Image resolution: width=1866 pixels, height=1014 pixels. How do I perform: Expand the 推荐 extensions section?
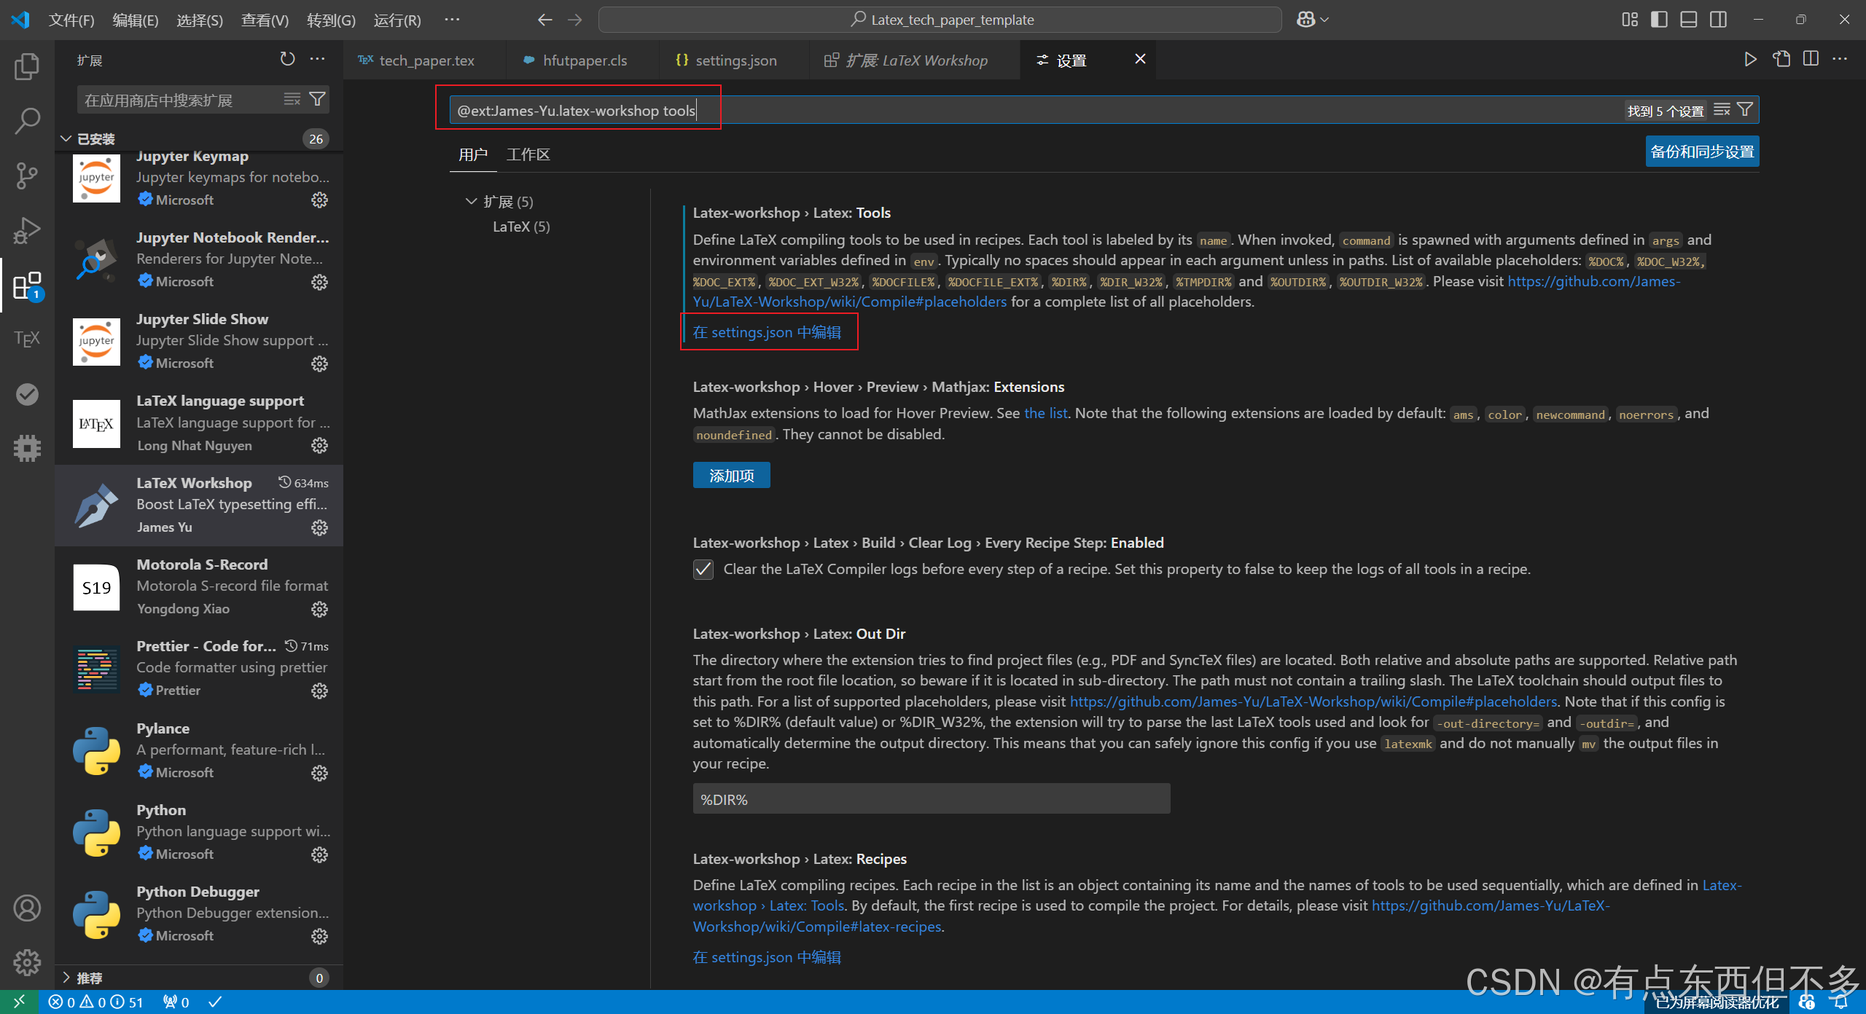(66, 978)
